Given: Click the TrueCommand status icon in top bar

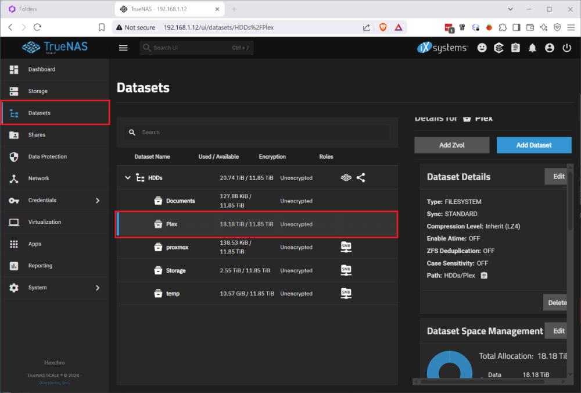Looking at the screenshot, I should click(498, 48).
